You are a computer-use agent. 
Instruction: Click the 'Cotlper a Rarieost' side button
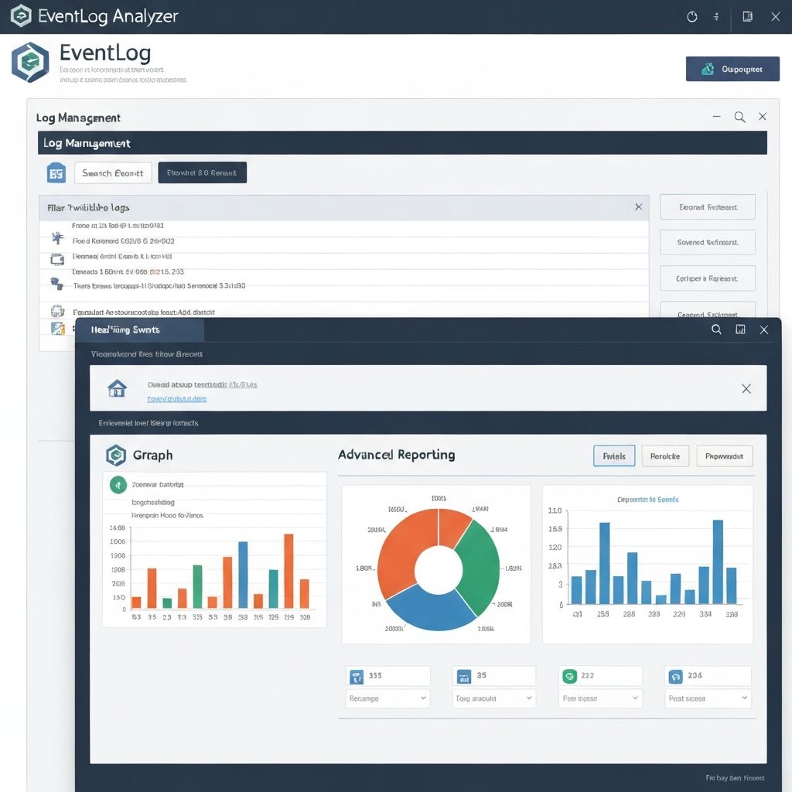(x=708, y=278)
